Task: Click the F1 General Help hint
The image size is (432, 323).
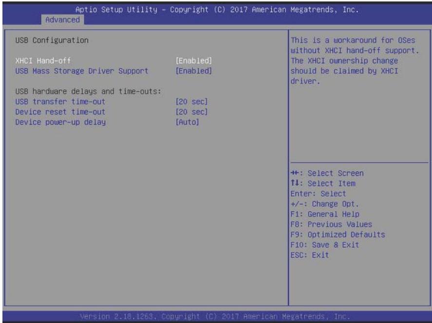Action: [x=325, y=214]
